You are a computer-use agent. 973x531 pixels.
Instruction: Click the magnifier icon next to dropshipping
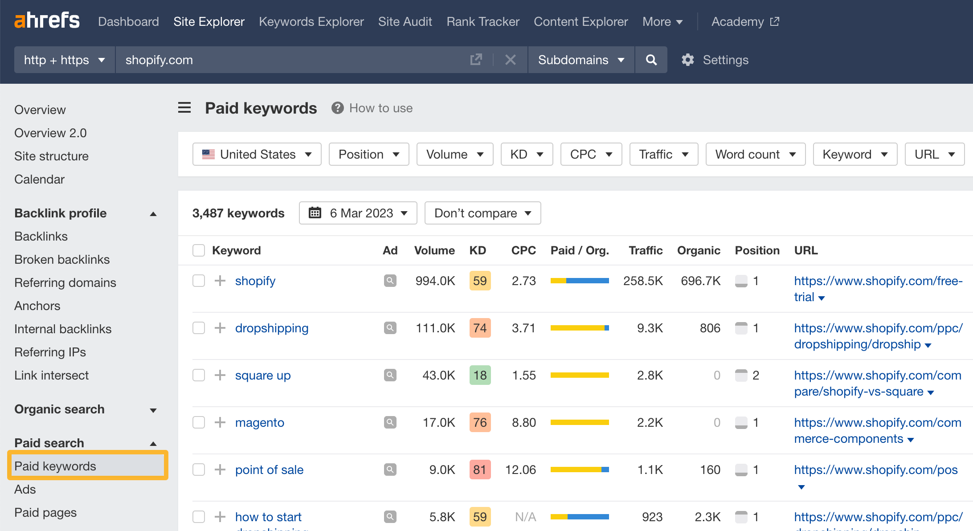click(390, 327)
